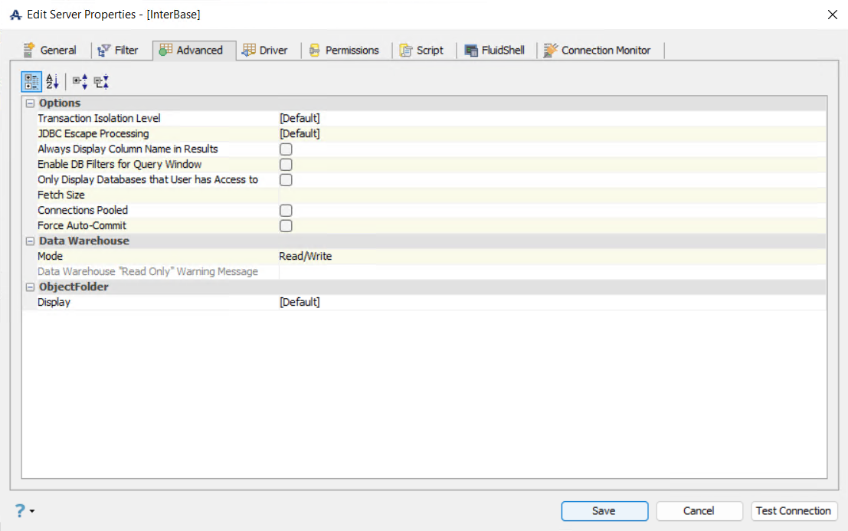
Task: Click the Connection Monitor tab icon
Action: click(550, 51)
